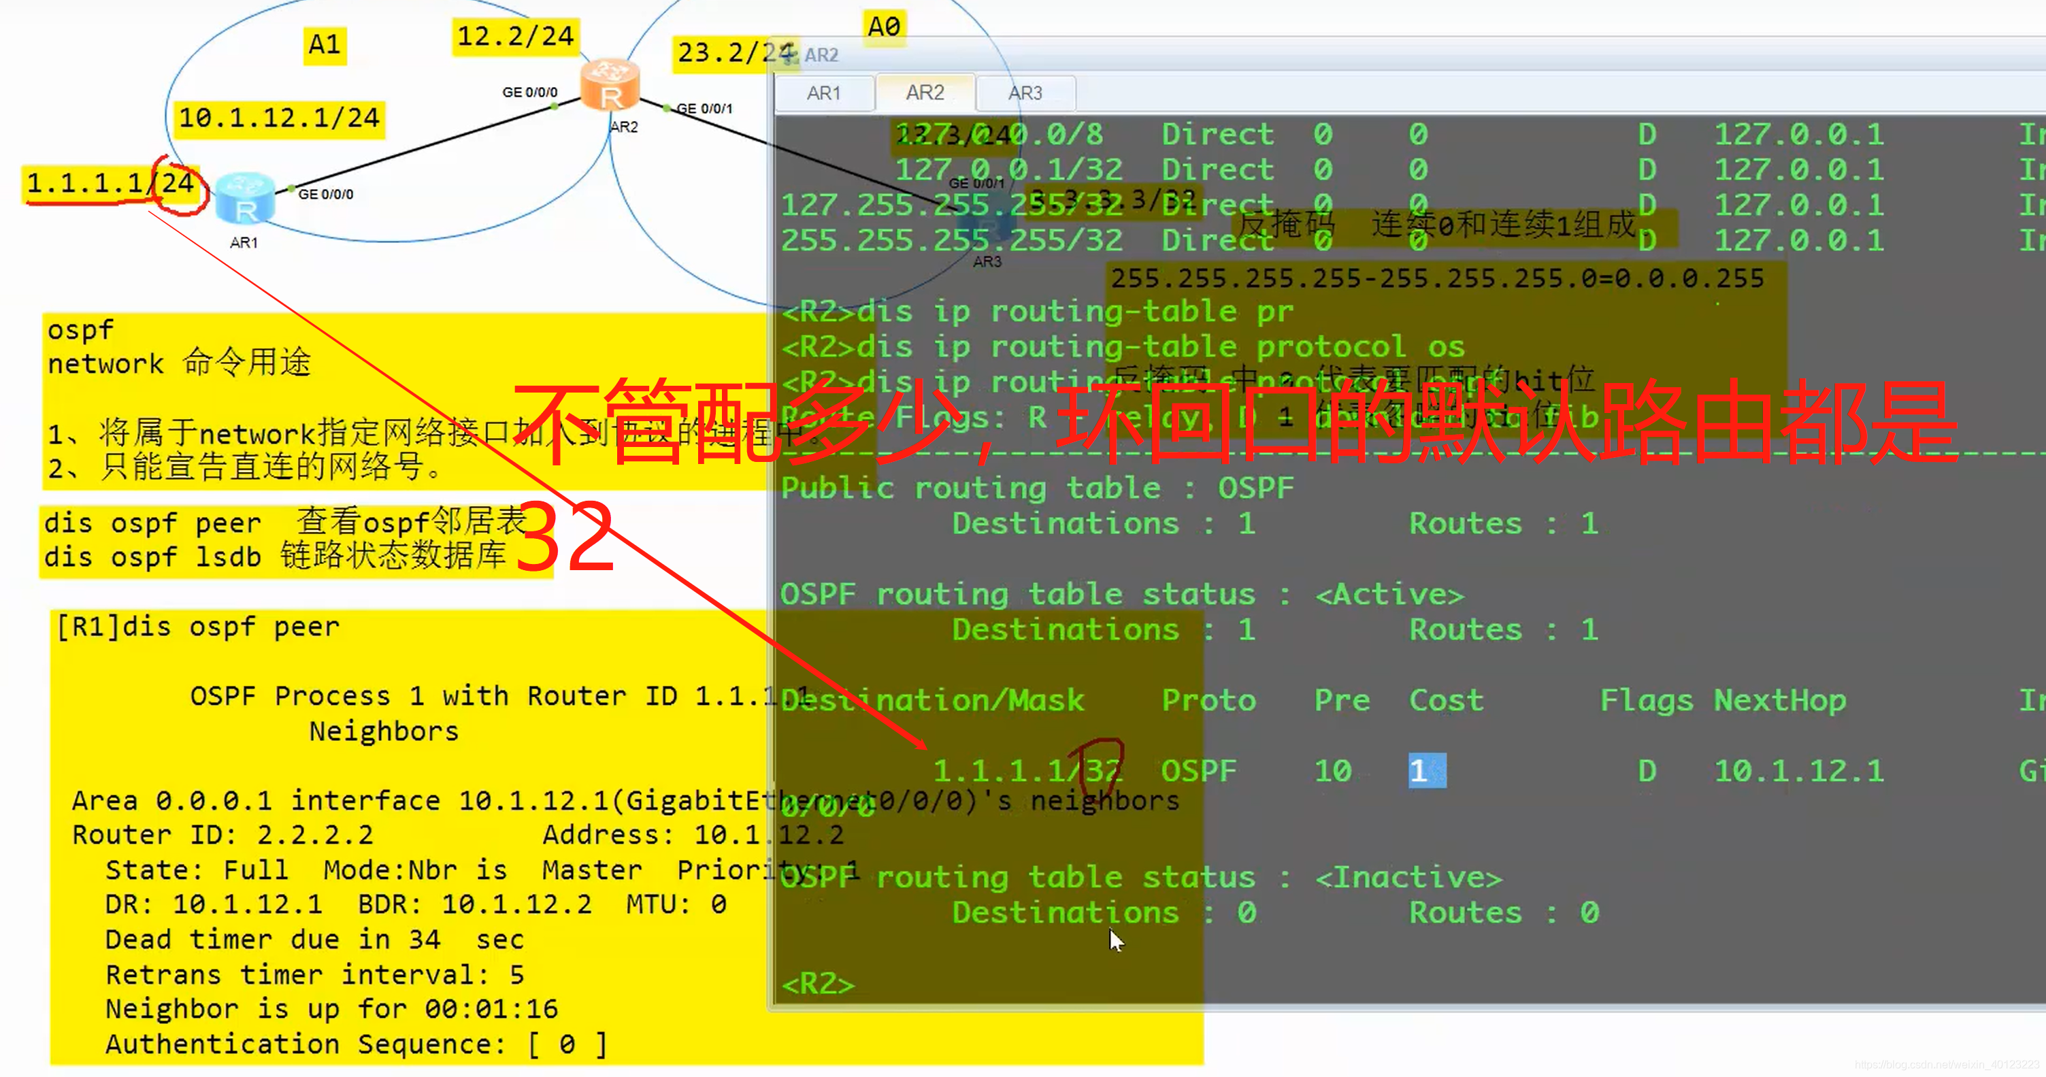2046x1077 pixels.
Task: Click the <R2> command prompt line
Action: (x=818, y=983)
